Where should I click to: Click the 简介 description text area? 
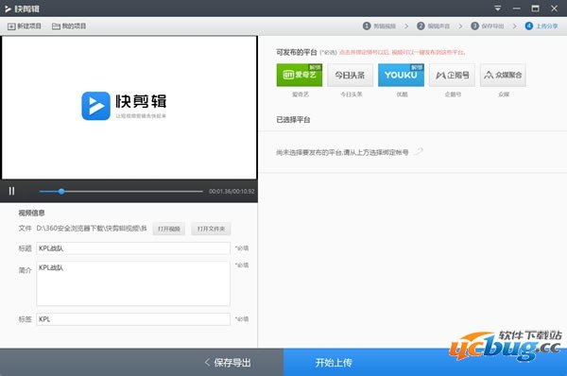point(133,283)
